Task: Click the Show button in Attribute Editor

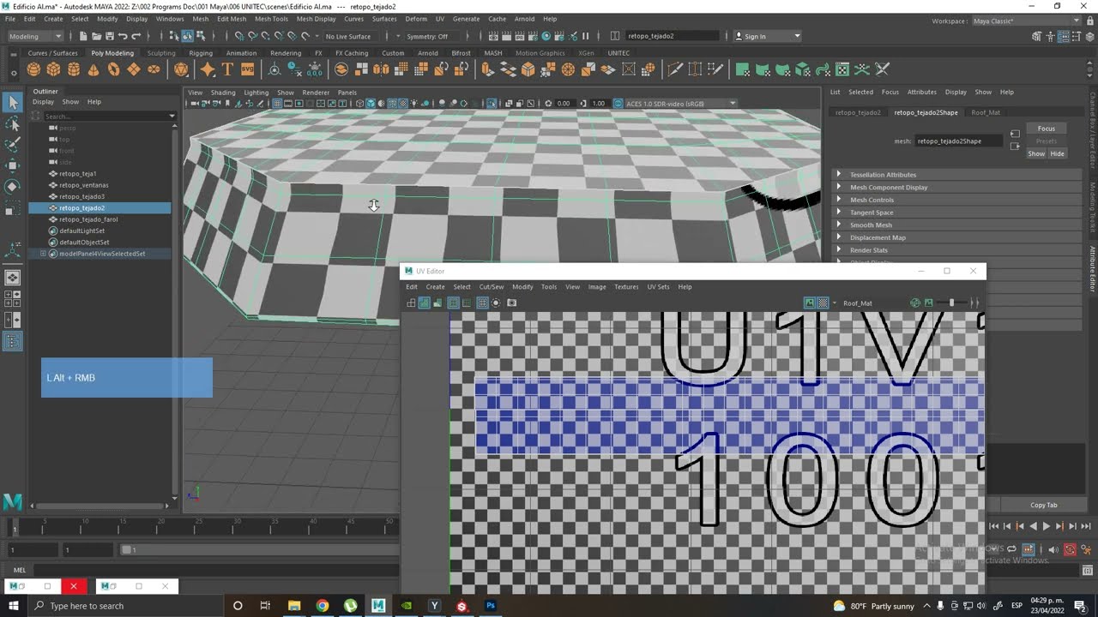Action: (1036, 153)
